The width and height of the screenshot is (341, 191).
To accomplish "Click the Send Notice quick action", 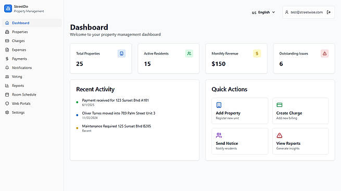I will pos(240,141).
